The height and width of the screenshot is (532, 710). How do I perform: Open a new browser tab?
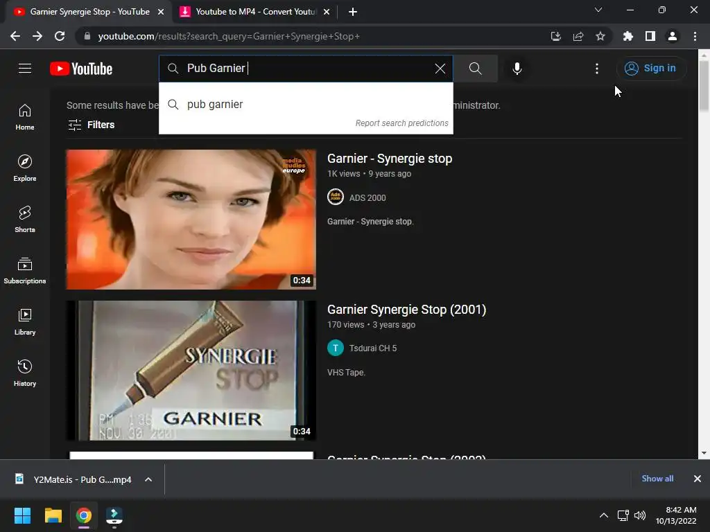coord(353,12)
